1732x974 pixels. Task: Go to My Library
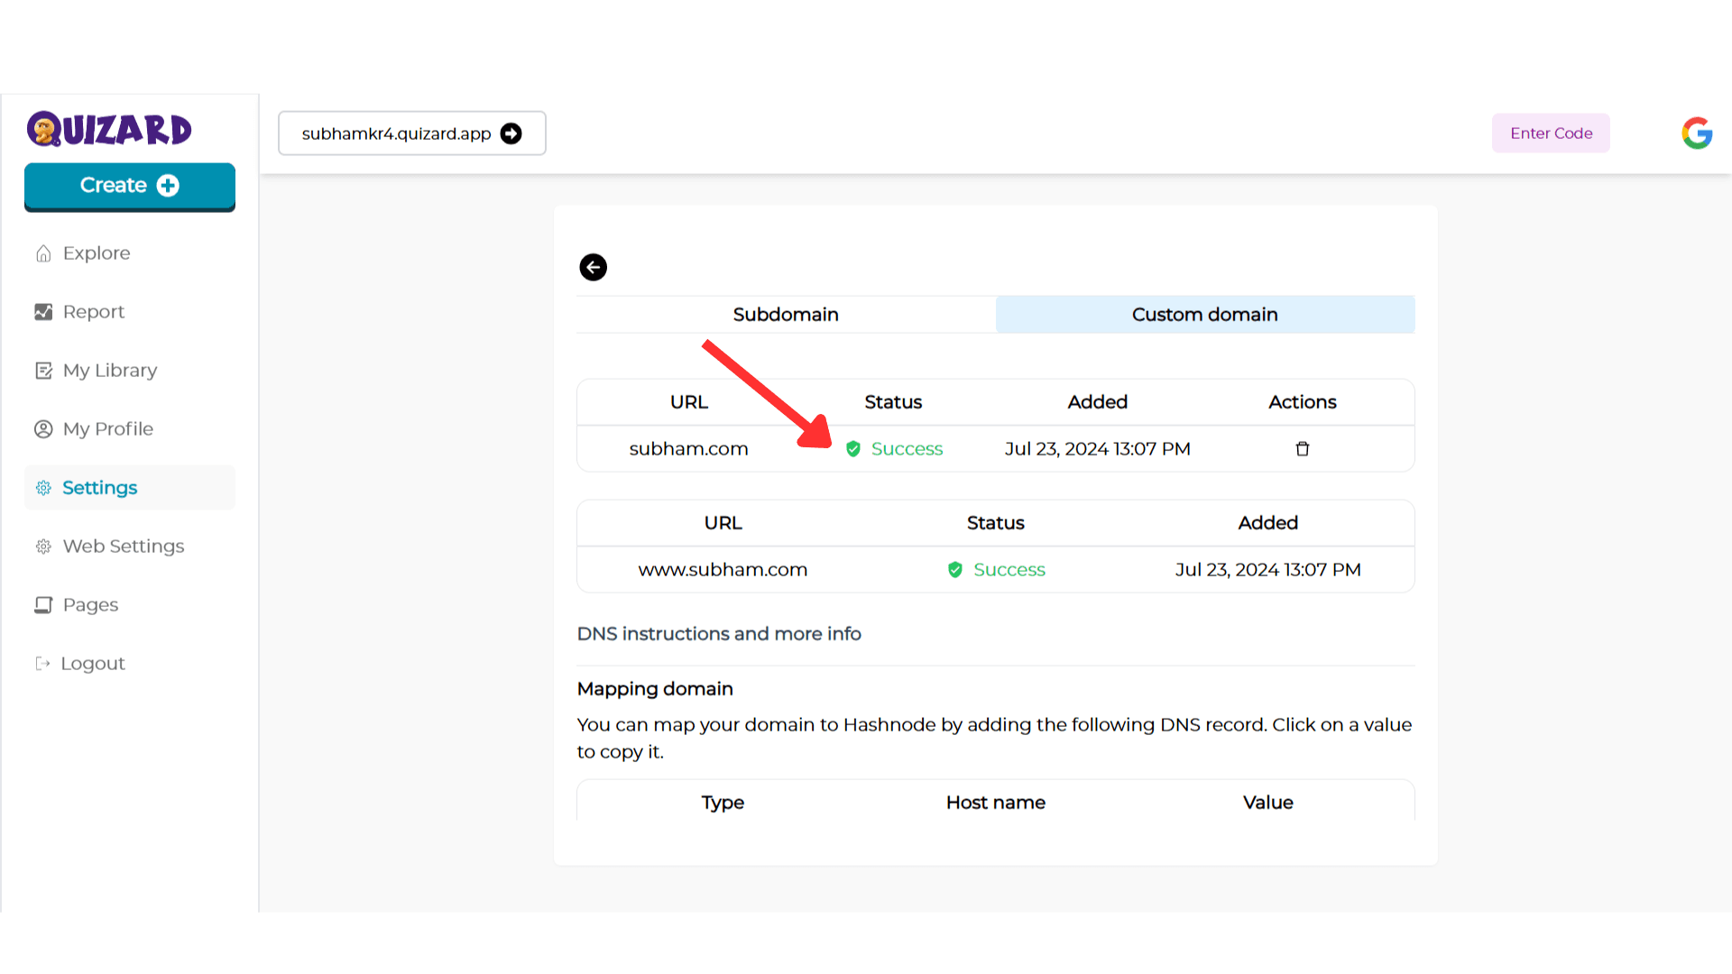pos(130,371)
